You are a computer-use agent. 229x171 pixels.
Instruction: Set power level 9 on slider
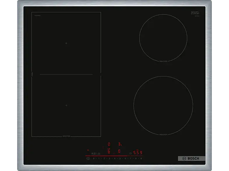coord(141,158)
